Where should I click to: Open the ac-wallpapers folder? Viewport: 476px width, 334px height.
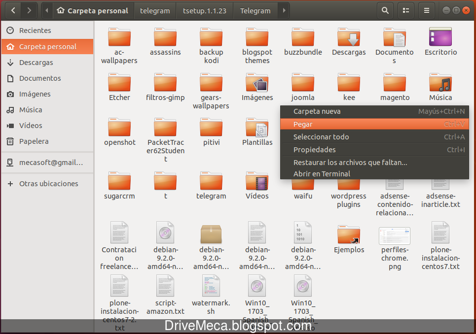click(119, 37)
